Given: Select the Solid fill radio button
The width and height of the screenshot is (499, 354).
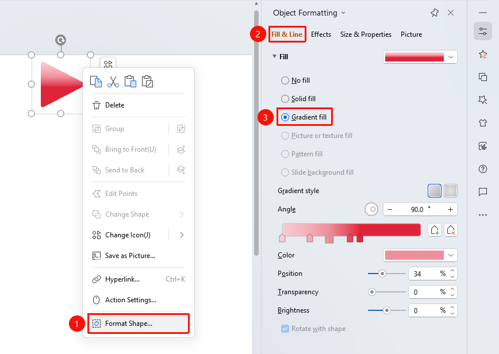Looking at the screenshot, I should 285,99.
